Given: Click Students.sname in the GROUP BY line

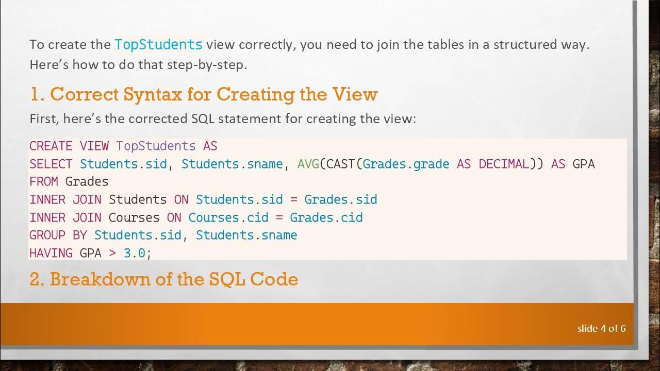Looking at the screenshot, I should (x=246, y=235).
